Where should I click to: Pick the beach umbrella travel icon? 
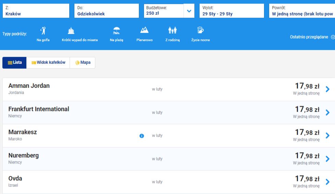[117, 31]
